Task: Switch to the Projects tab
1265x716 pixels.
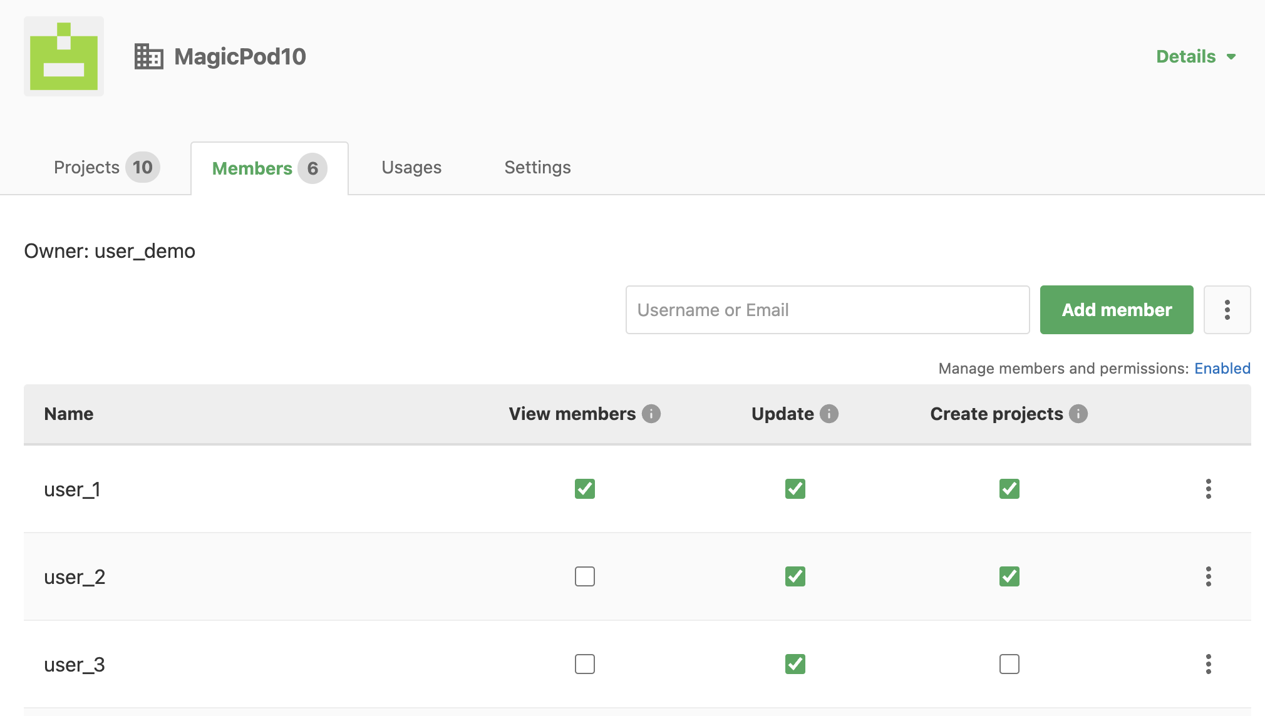Action: coord(106,168)
